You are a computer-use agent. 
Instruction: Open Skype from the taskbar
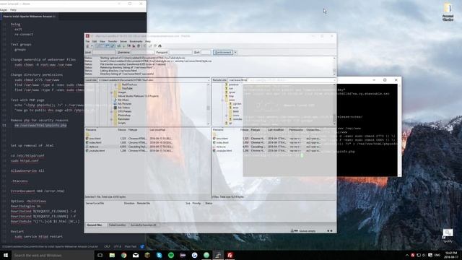159,255
